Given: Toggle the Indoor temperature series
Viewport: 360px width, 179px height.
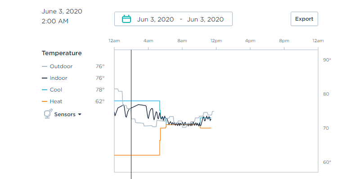Looking at the screenshot, I should 58,78.
